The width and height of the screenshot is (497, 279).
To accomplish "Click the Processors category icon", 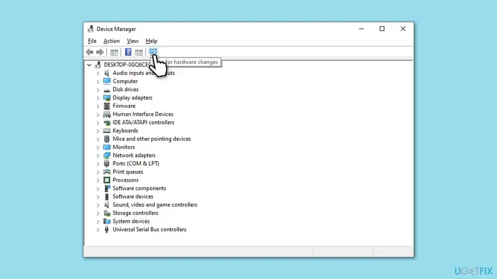I will (x=107, y=180).
